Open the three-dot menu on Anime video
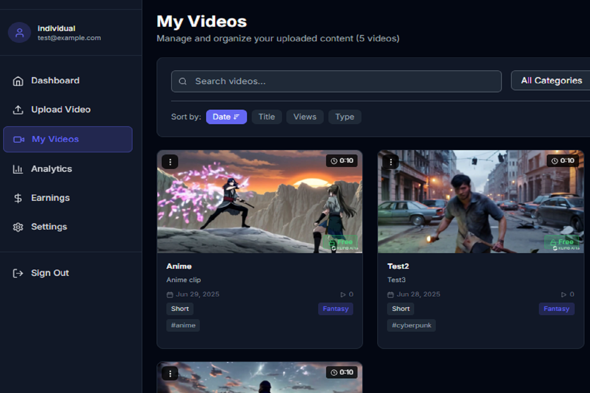590x393 pixels. coord(170,162)
